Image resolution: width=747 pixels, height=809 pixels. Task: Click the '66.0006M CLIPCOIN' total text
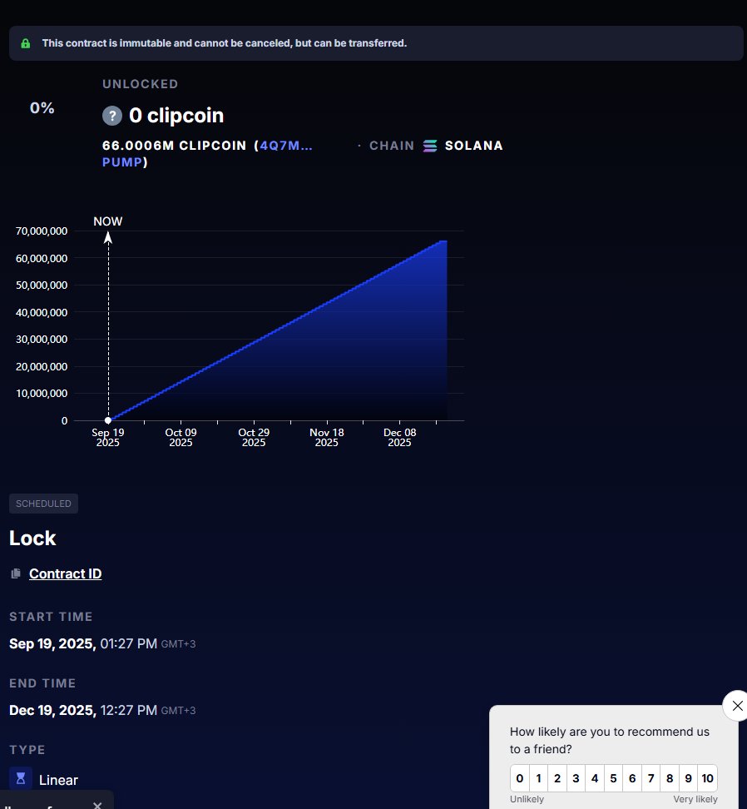(174, 146)
